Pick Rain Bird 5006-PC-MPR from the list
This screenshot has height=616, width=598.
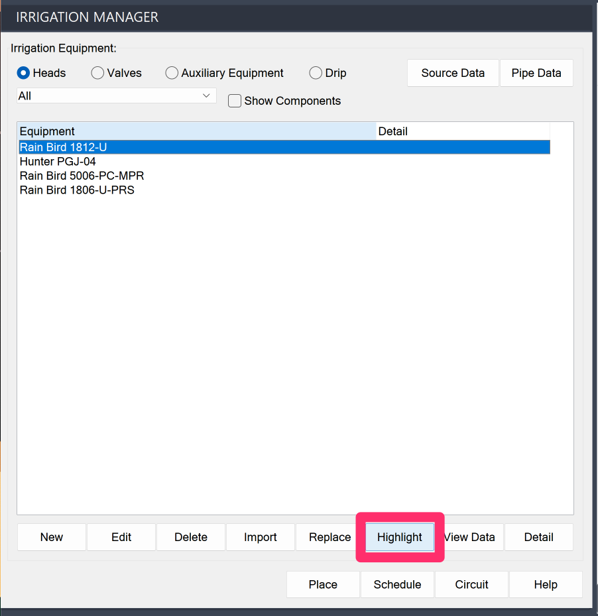[x=284, y=176]
